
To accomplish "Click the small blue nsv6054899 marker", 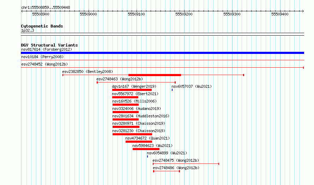I will pos(147,156).
